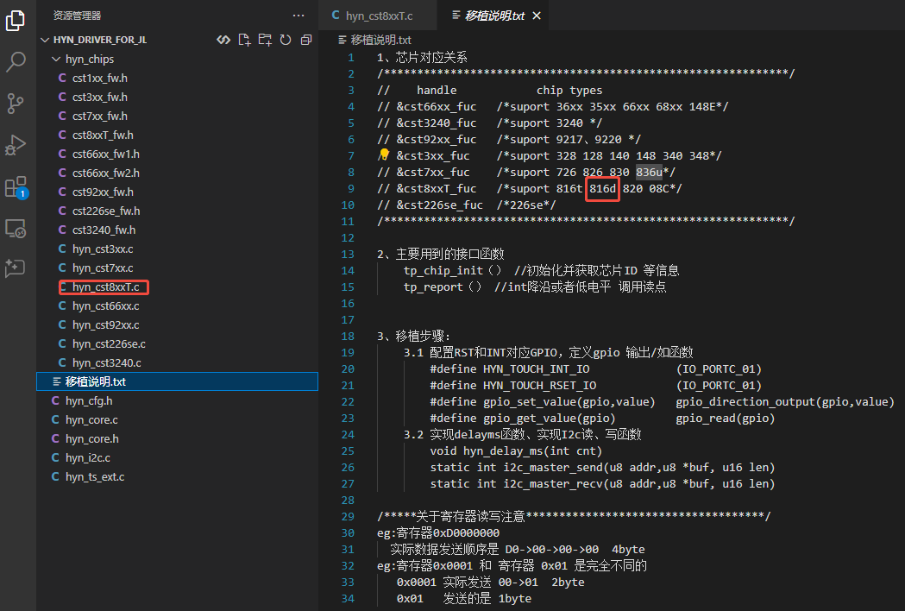Image resolution: width=905 pixels, height=611 pixels.
Task: Open the Extensions view with update badge
Action: [16, 187]
